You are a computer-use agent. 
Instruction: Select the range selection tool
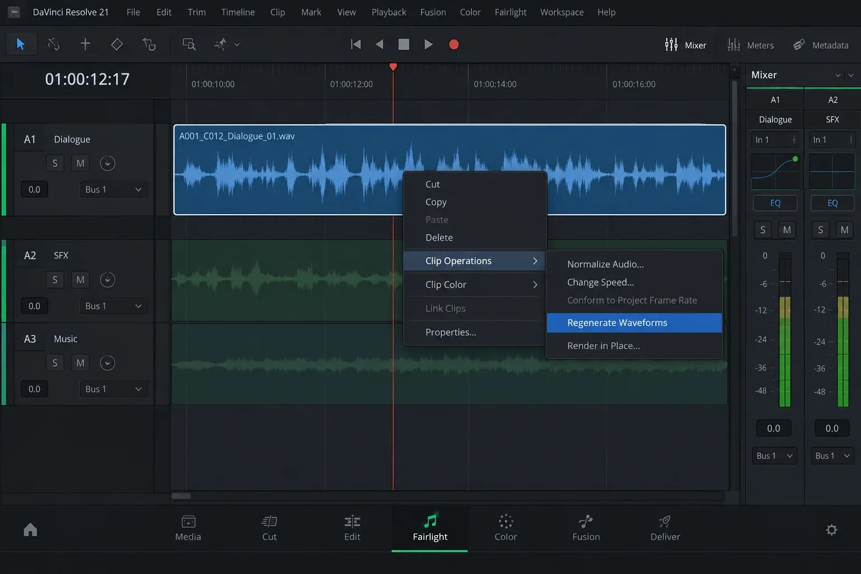54,44
